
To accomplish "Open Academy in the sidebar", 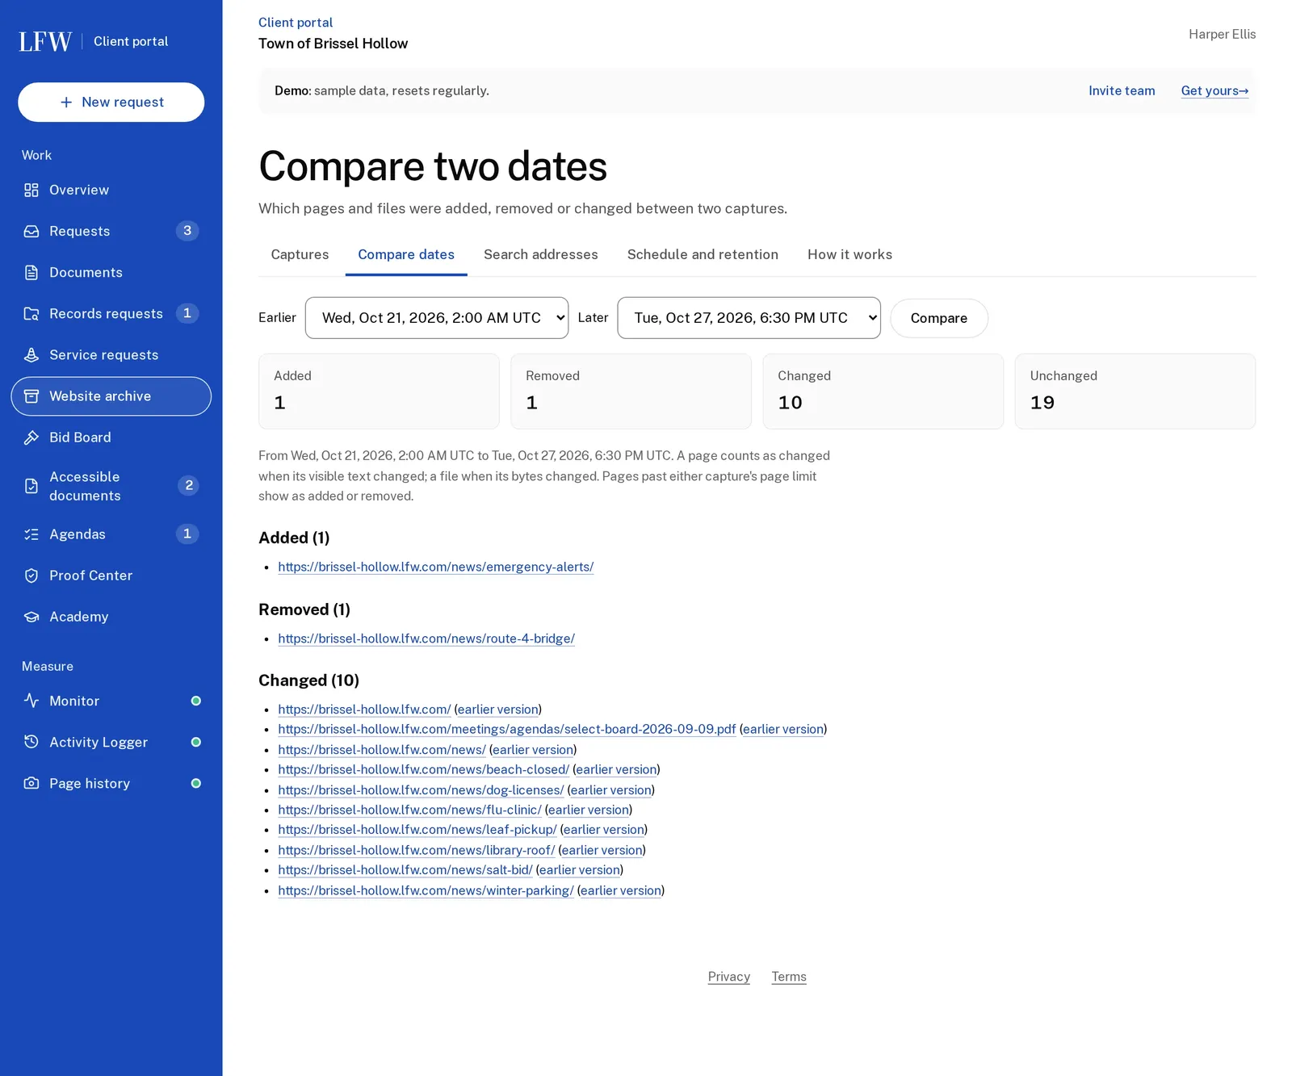I will pyautogui.click(x=111, y=617).
